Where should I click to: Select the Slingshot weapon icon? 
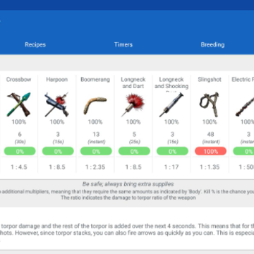tap(210, 104)
